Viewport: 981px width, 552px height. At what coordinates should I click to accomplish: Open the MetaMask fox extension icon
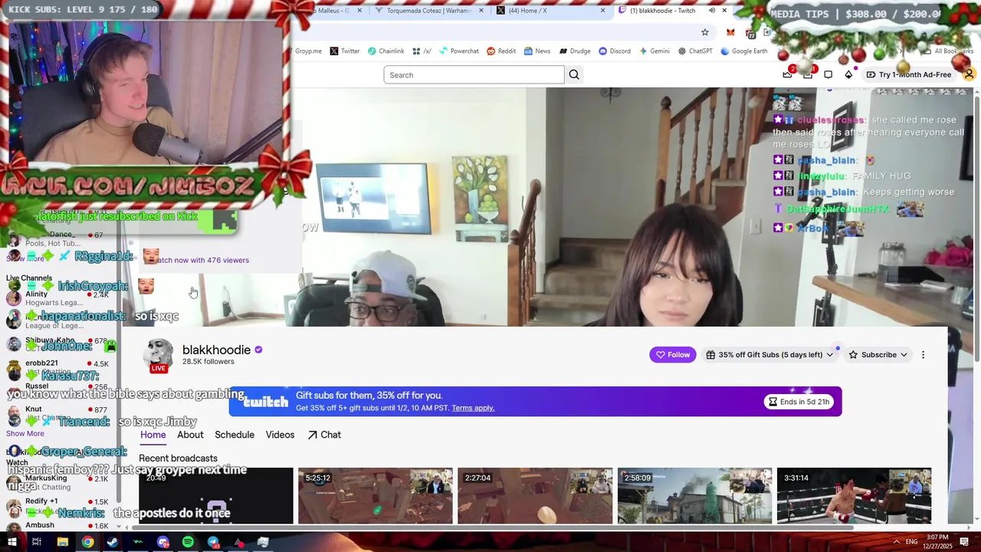click(x=730, y=32)
